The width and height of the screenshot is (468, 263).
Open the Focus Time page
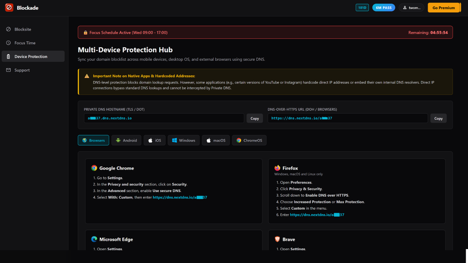pos(33,43)
